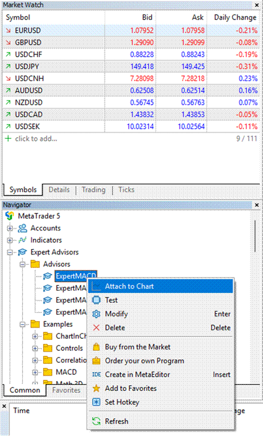Click the Attach to Chart menu icon
Viewport: 263px width, 436px height.
(96, 286)
